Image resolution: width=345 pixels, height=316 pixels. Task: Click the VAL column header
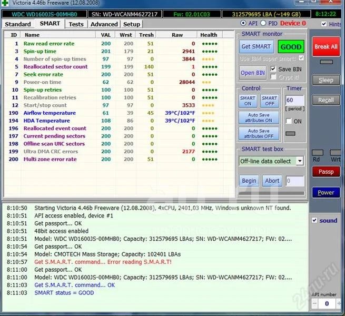pyautogui.click(x=106, y=35)
